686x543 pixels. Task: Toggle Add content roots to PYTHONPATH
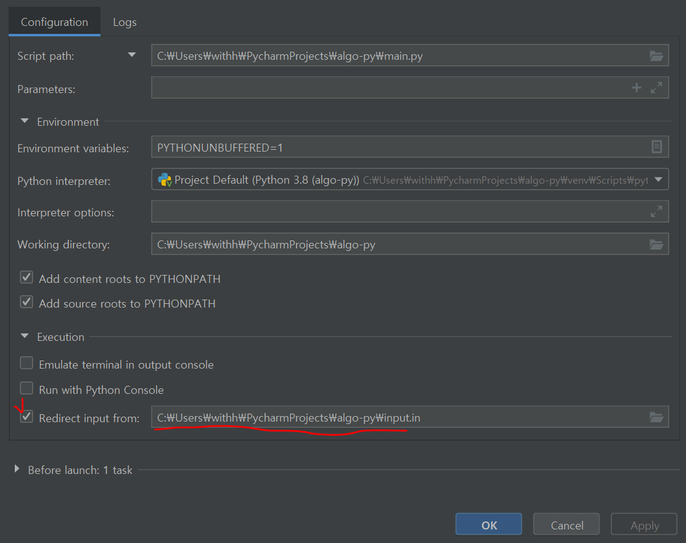[x=27, y=277]
